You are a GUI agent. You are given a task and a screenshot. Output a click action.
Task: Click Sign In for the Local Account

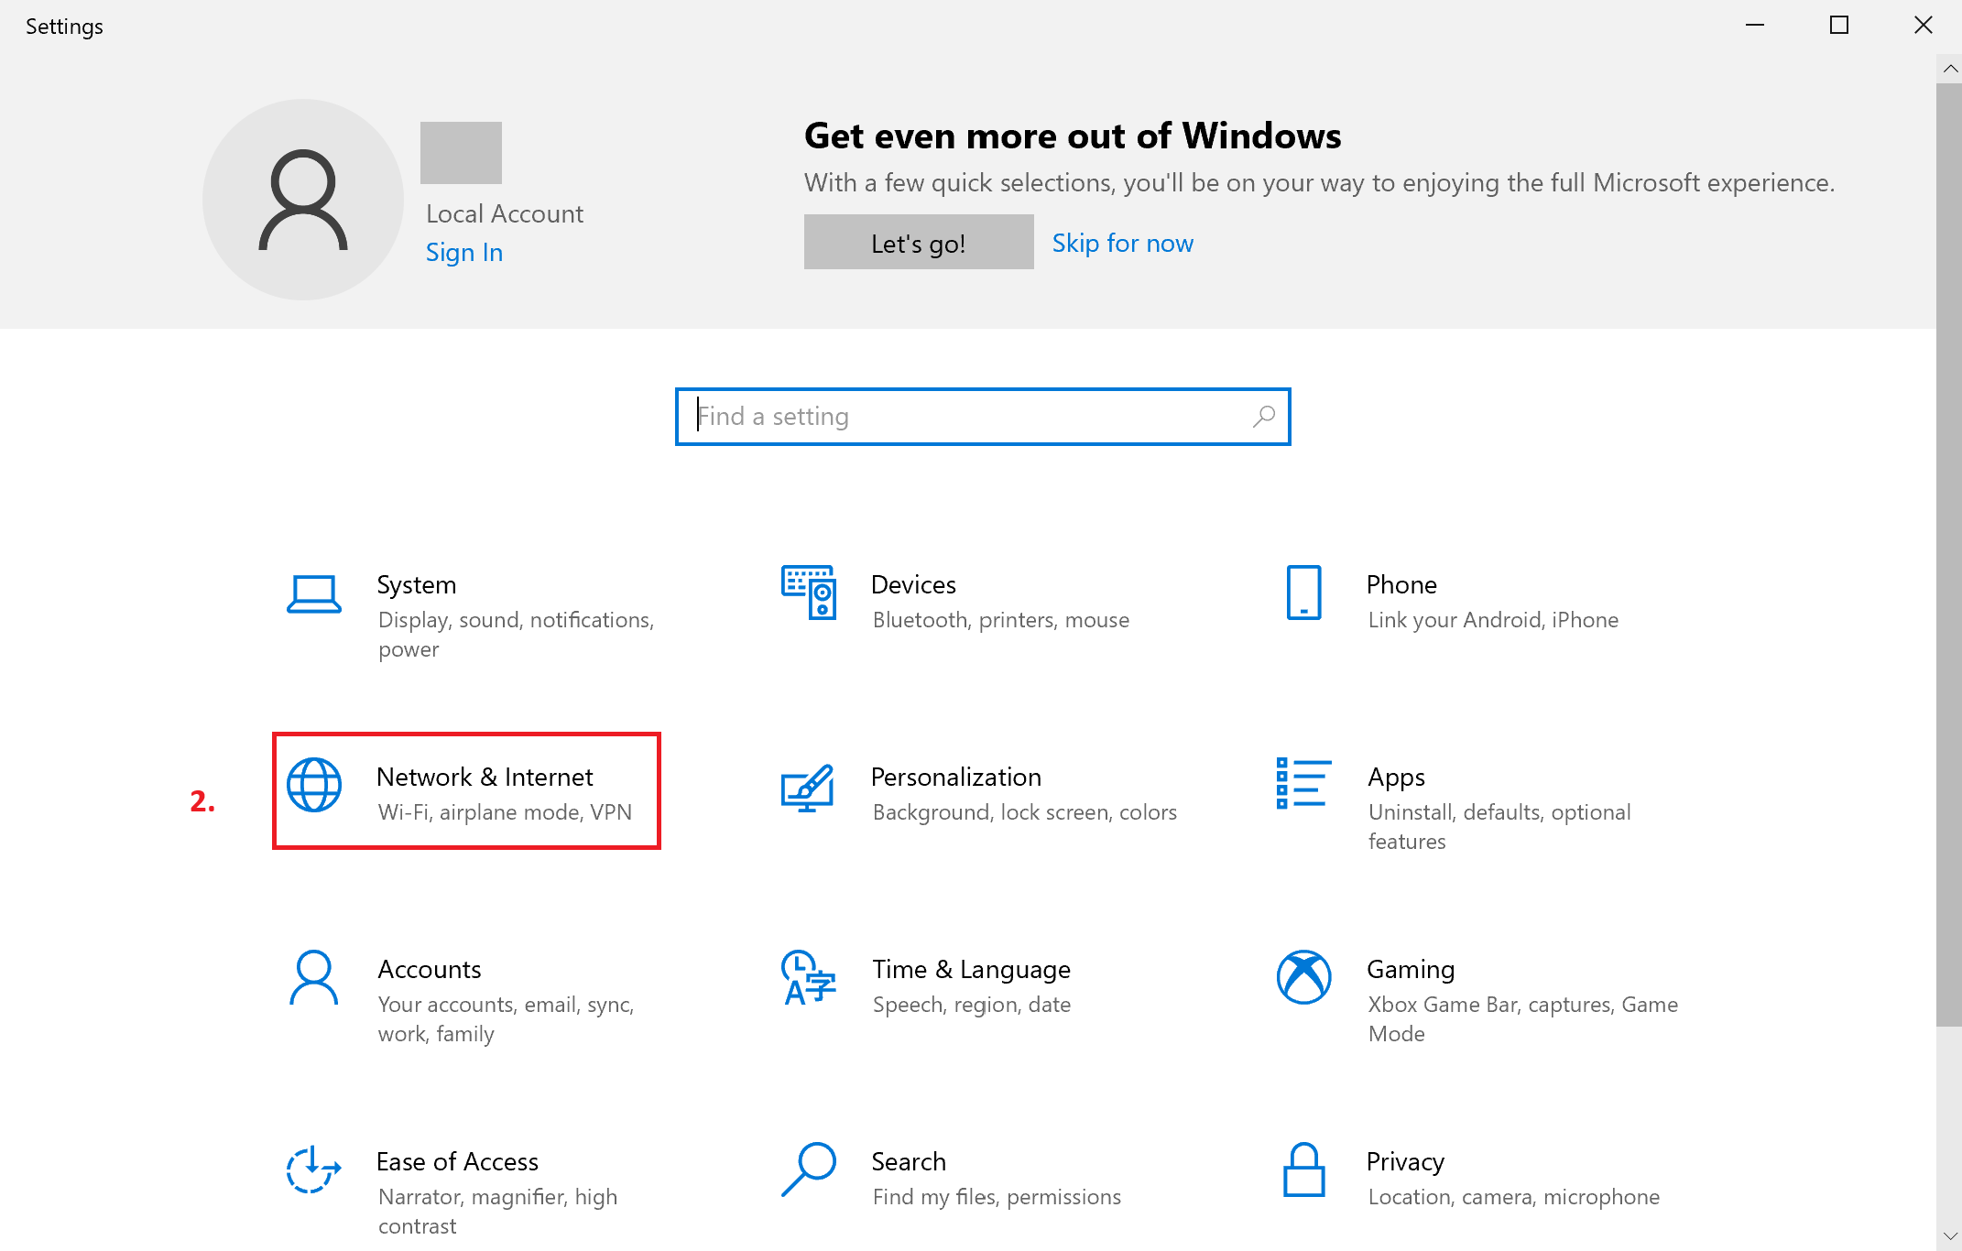(463, 252)
